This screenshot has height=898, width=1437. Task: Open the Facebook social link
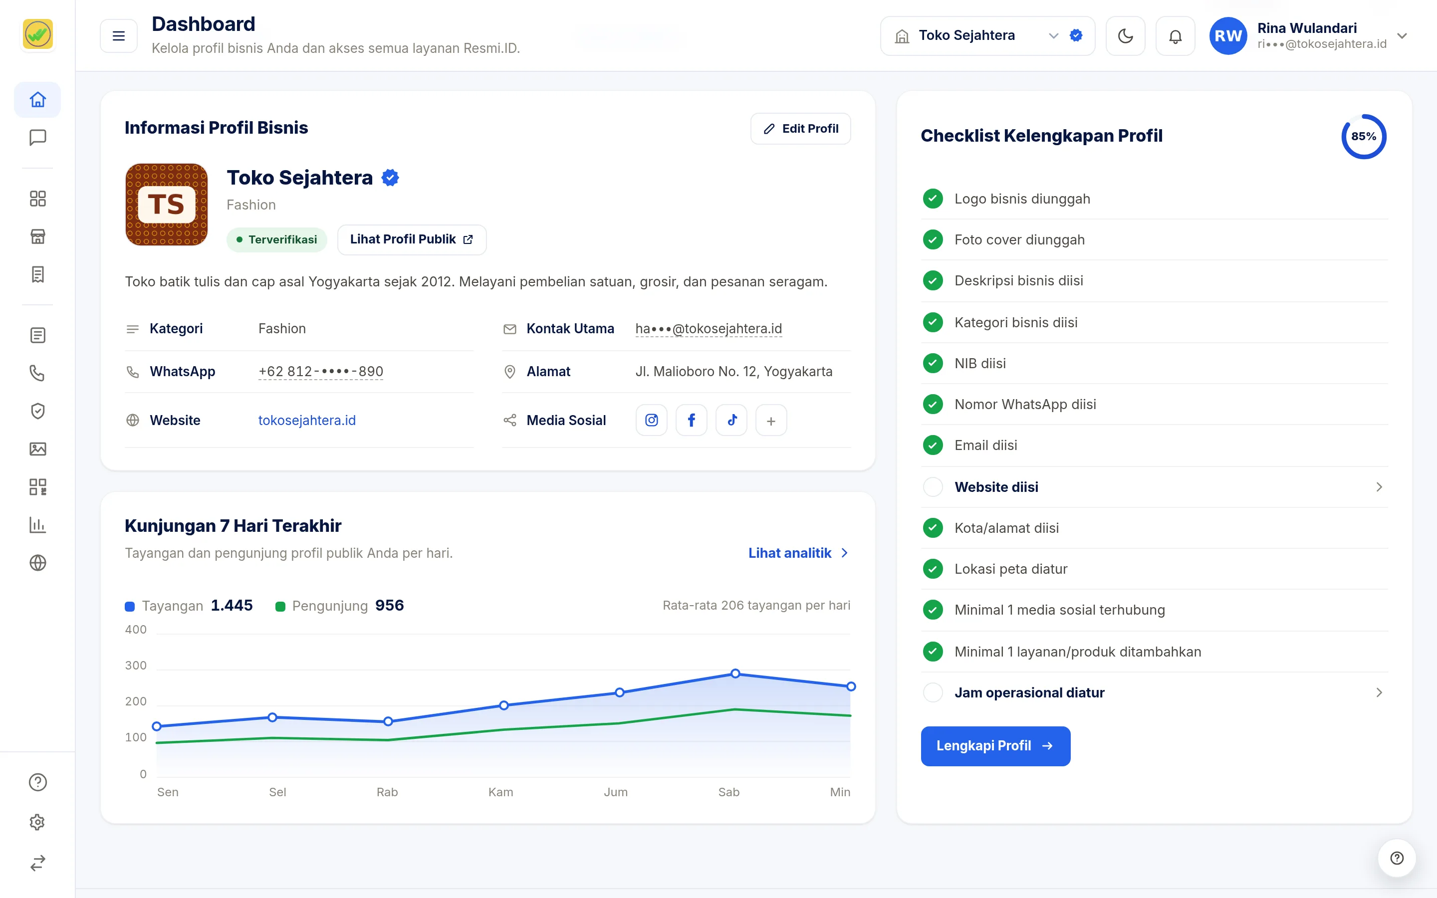(691, 421)
